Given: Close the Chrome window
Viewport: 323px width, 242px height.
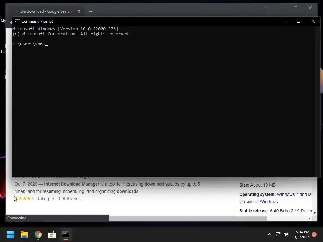Looking at the screenshot, I should tap(310, 8).
